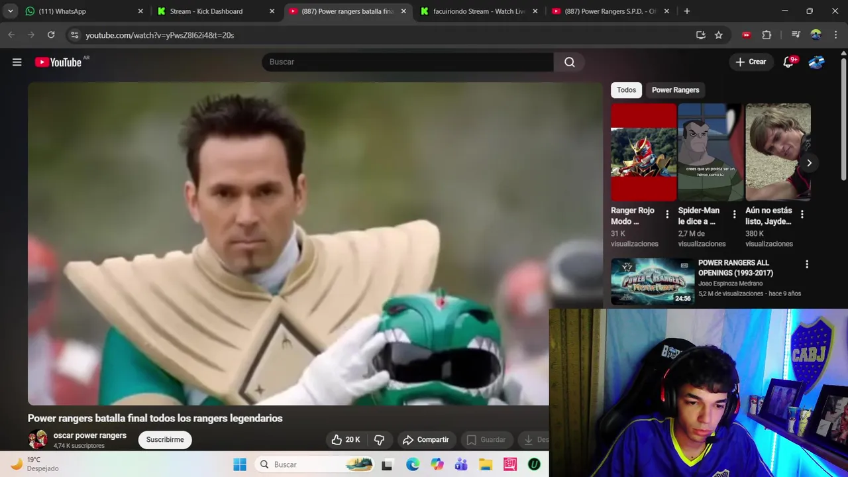
Task: Open options for Spider-Man le dice short
Action: [x=734, y=214]
